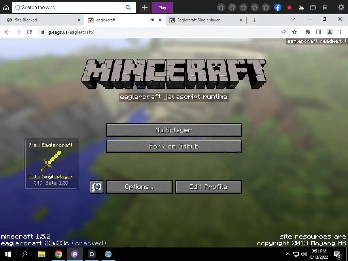Click the address bar URL
Viewport: 348px width, 261px height.
coord(71,32)
